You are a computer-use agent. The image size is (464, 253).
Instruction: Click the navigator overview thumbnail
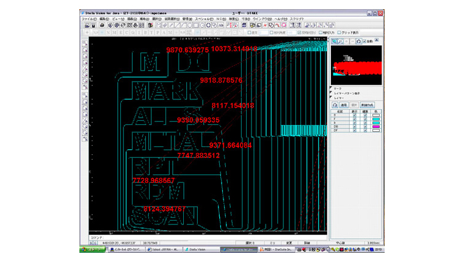[357, 65]
